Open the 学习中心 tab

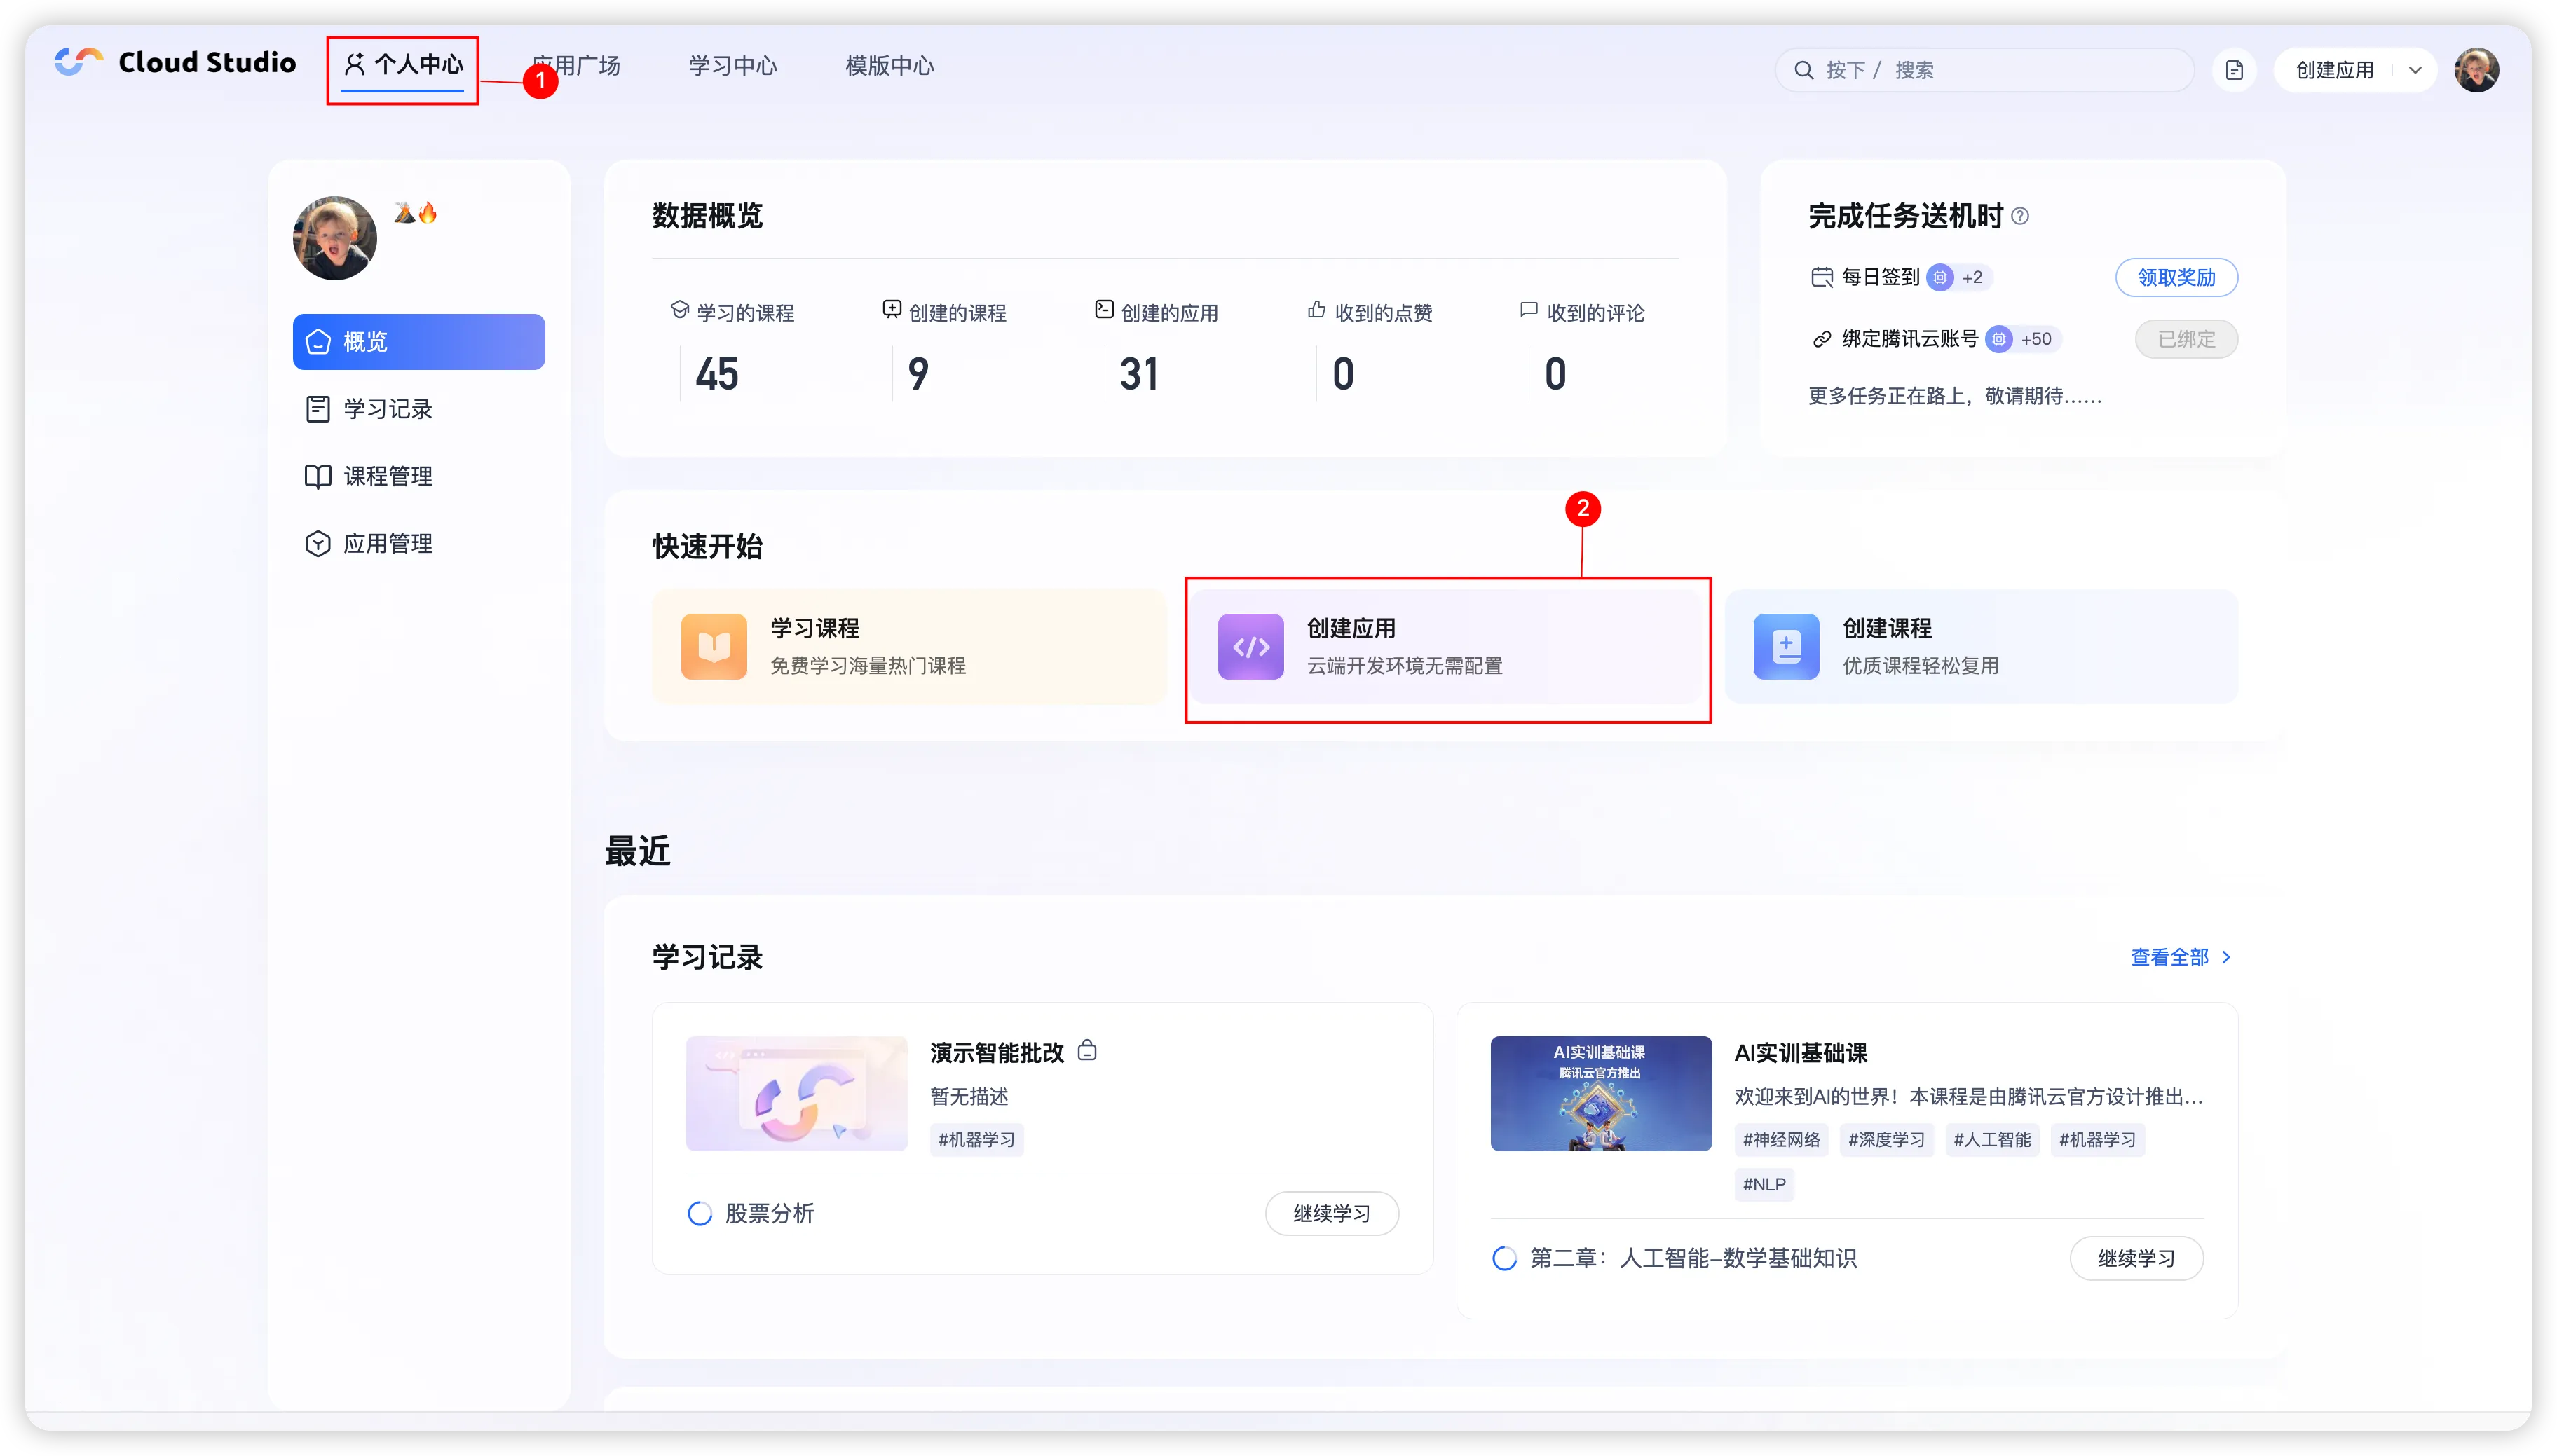[x=732, y=66]
